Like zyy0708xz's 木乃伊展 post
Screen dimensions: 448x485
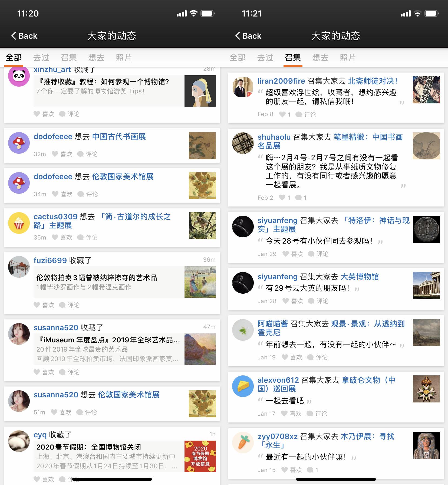coord(292,470)
